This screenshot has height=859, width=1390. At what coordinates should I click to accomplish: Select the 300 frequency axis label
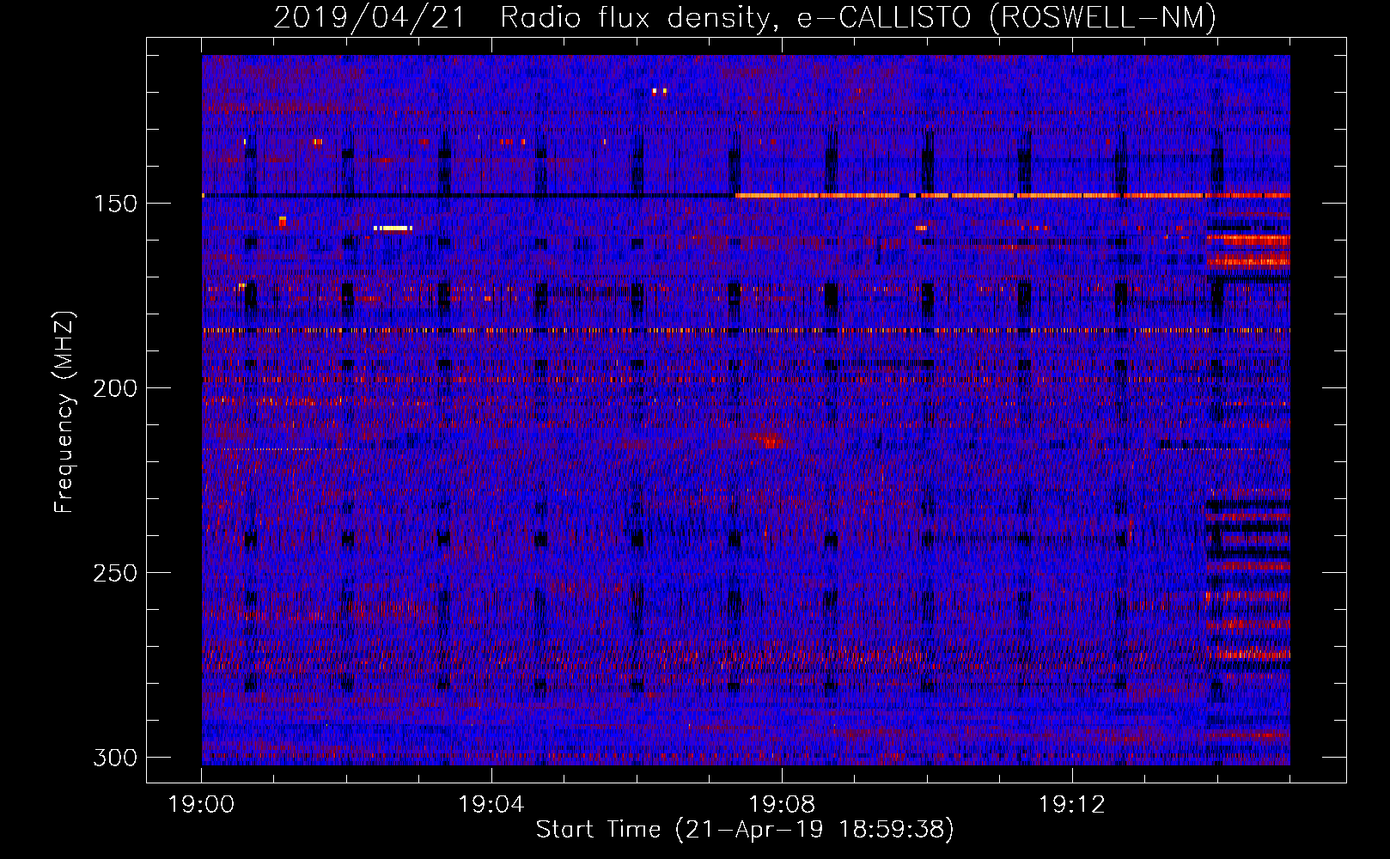coord(114,758)
